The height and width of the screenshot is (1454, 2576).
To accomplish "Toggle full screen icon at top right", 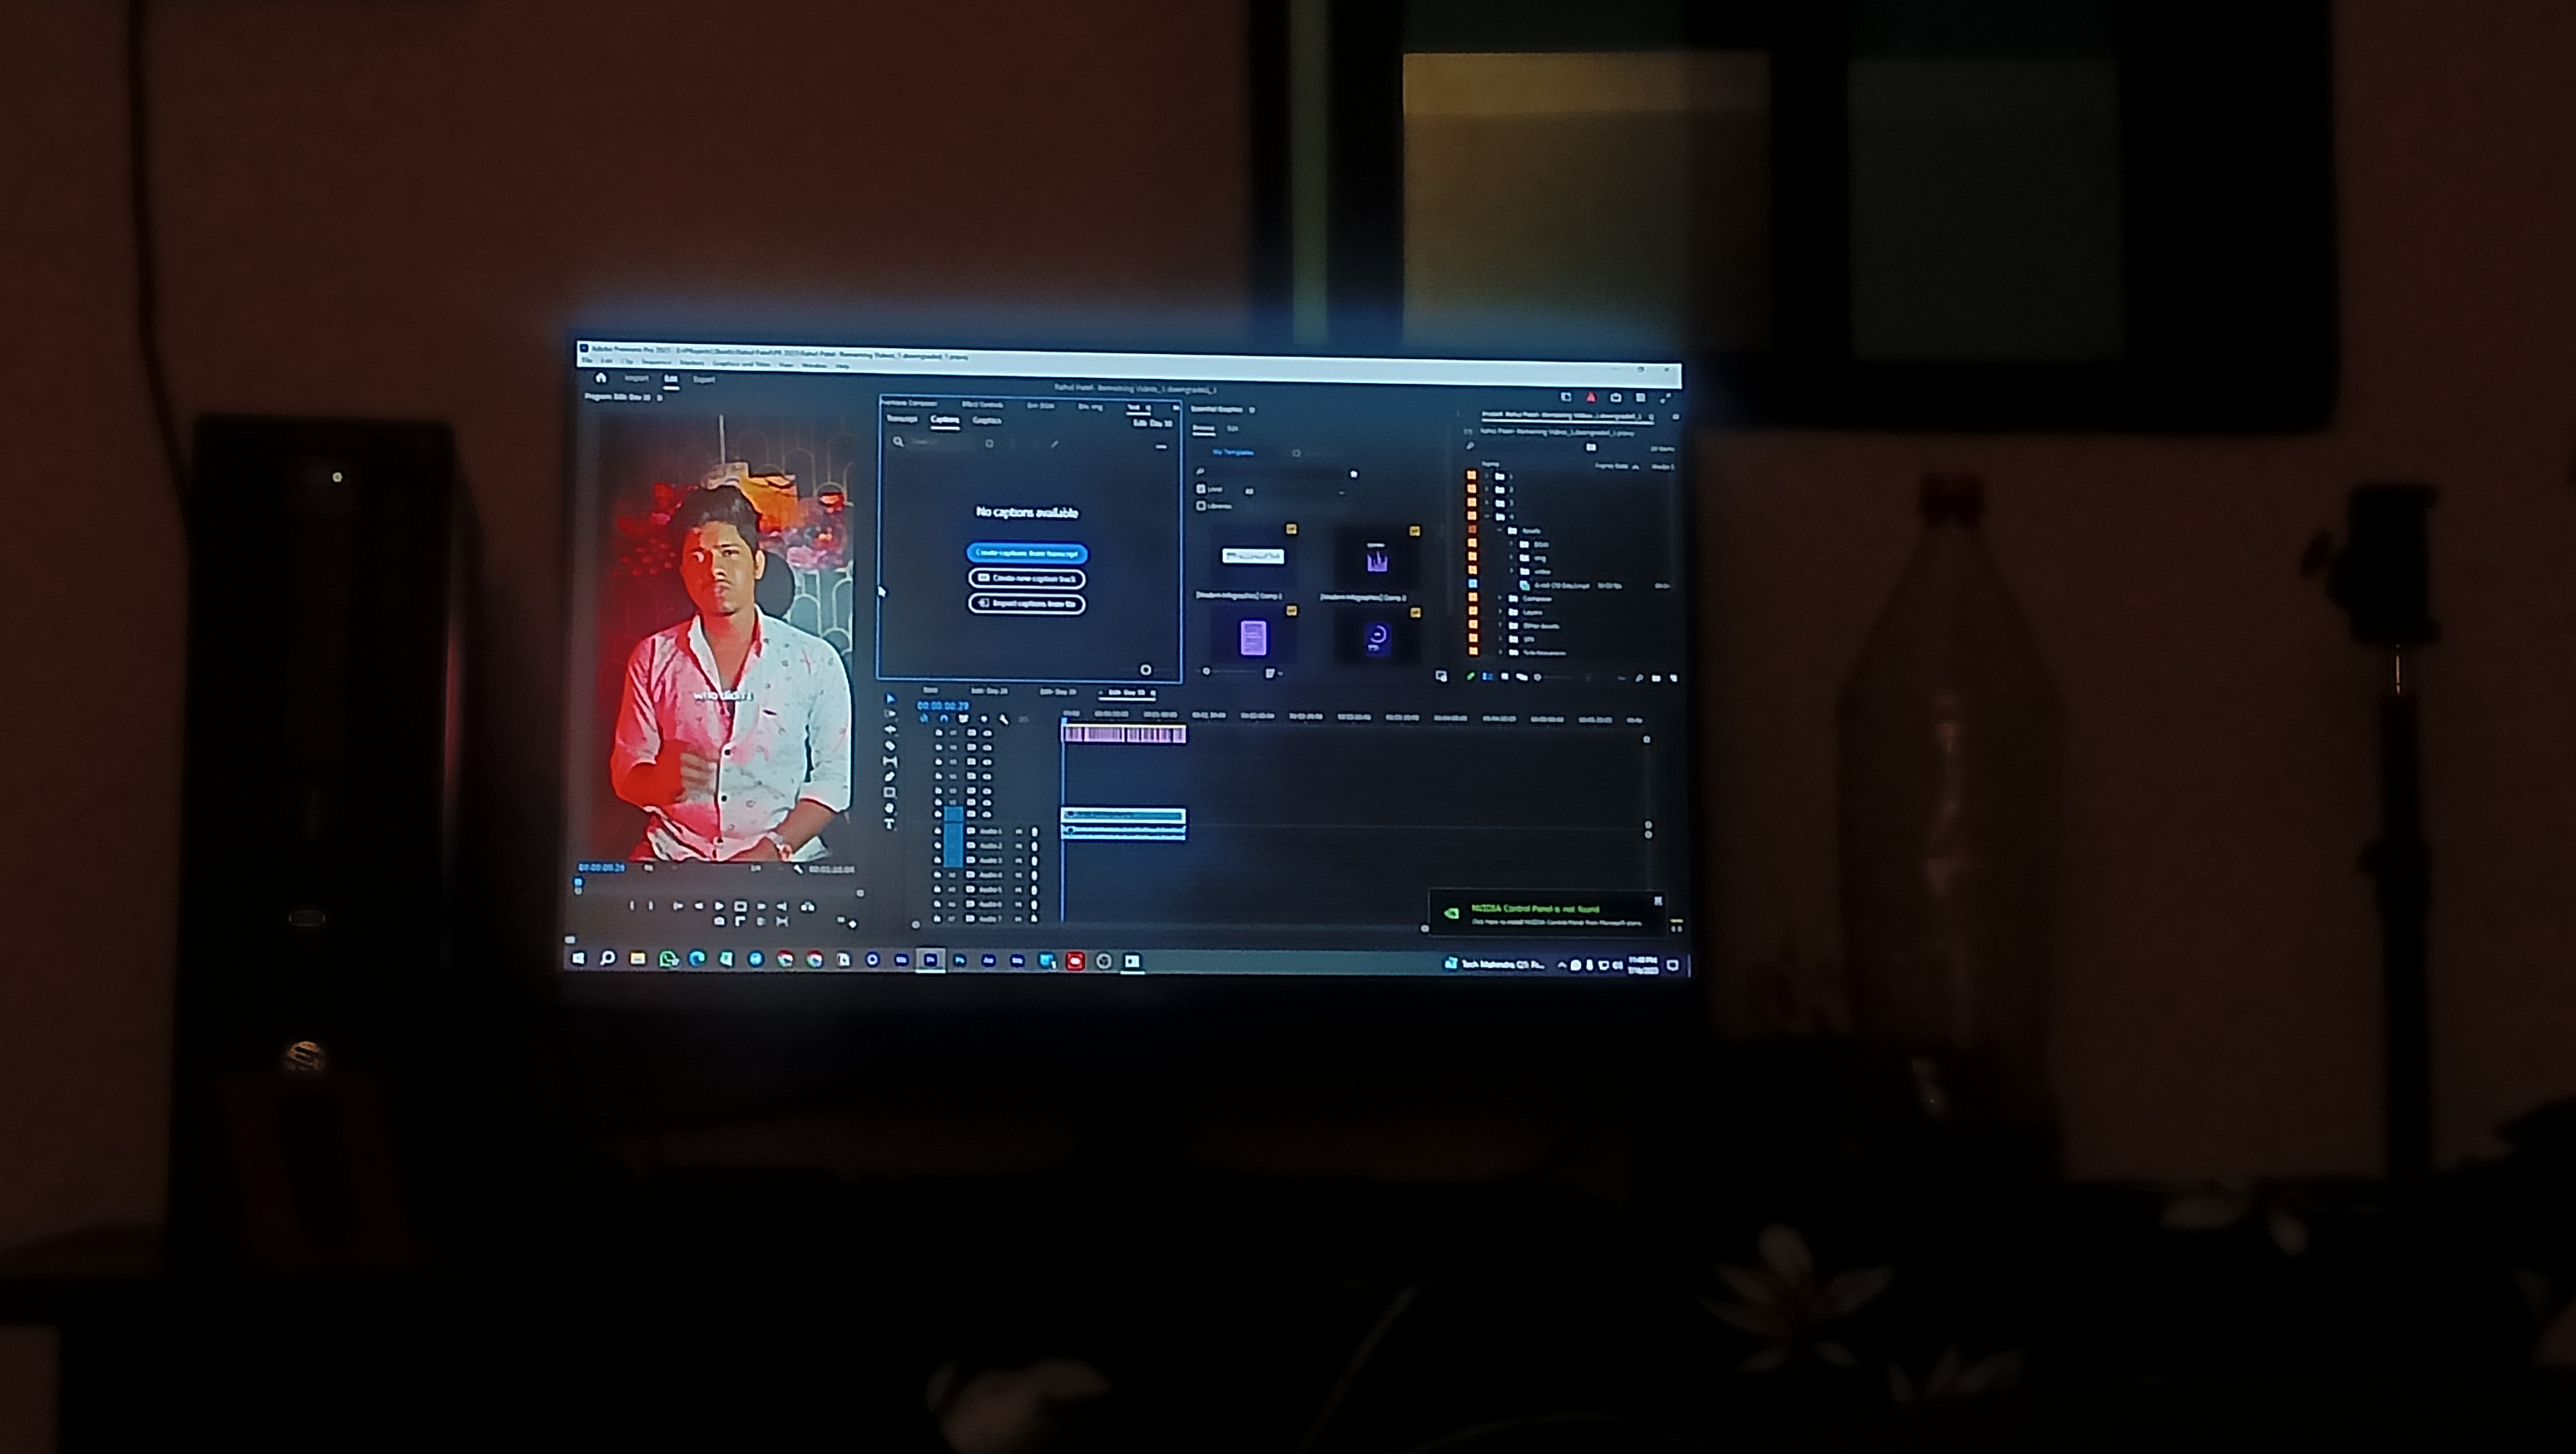I will coord(1665,398).
